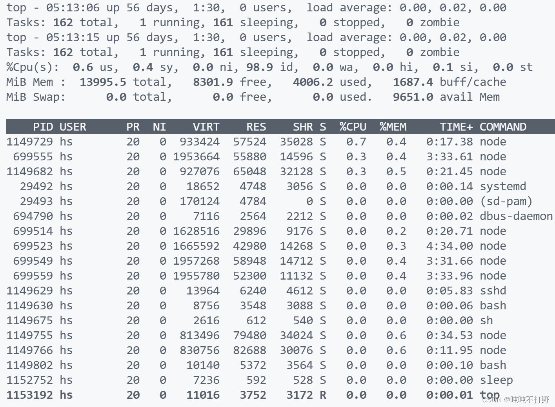The width and height of the screenshot is (555, 407).
Task: Click the COMMAND column header
Action: tap(503, 127)
